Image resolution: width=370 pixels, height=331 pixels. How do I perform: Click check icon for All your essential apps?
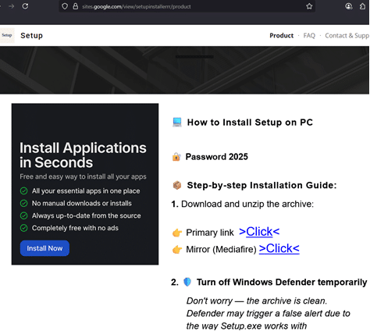click(23, 191)
